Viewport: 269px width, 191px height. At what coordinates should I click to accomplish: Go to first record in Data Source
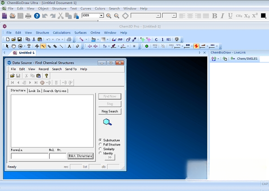tap(13, 83)
